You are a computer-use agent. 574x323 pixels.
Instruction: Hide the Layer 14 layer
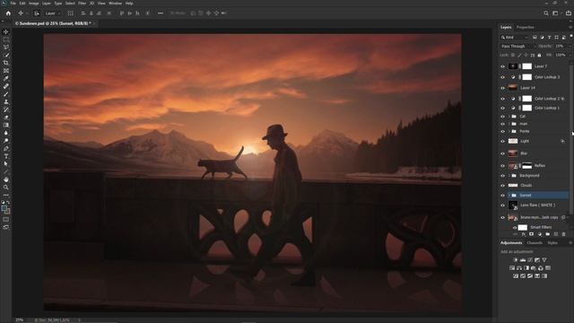(502, 88)
